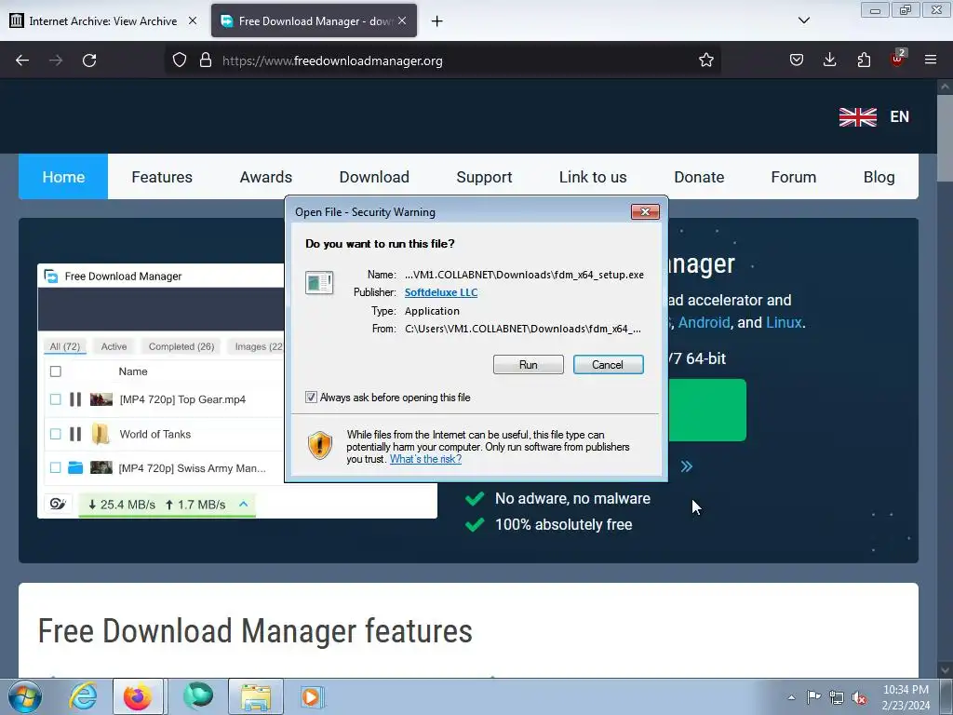Check the Top Gear.mp4 row checkbox
953x715 pixels.
[55, 399]
